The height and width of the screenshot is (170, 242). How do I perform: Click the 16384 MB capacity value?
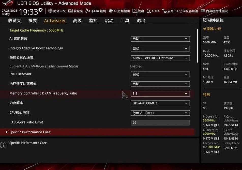click(x=230, y=82)
